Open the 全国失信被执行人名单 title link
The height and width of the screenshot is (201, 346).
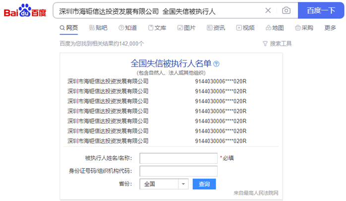171,64
